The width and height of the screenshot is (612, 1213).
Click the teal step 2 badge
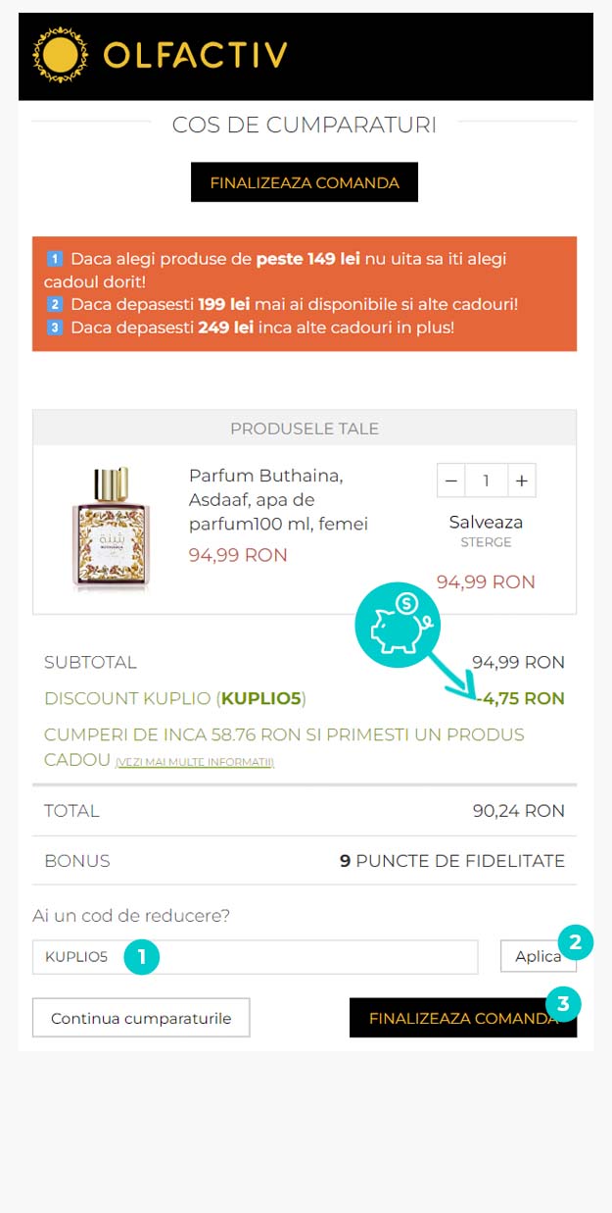[576, 943]
